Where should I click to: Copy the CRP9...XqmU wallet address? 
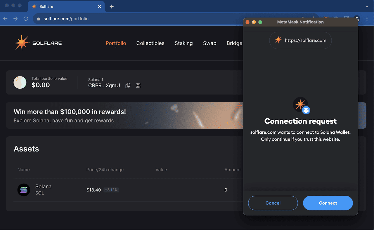pyautogui.click(x=128, y=86)
